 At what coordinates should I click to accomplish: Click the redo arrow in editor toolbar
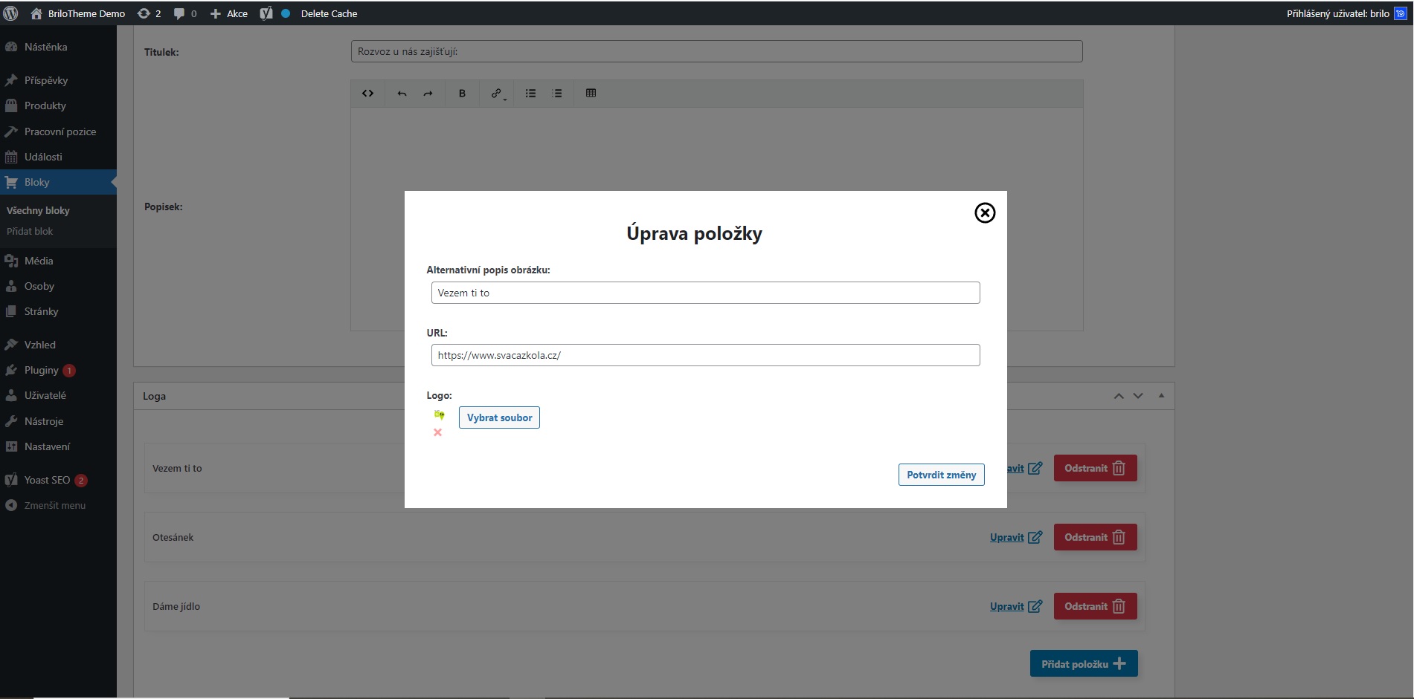pos(428,94)
